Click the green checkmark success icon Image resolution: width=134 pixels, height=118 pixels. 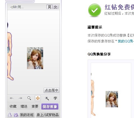point(95,10)
